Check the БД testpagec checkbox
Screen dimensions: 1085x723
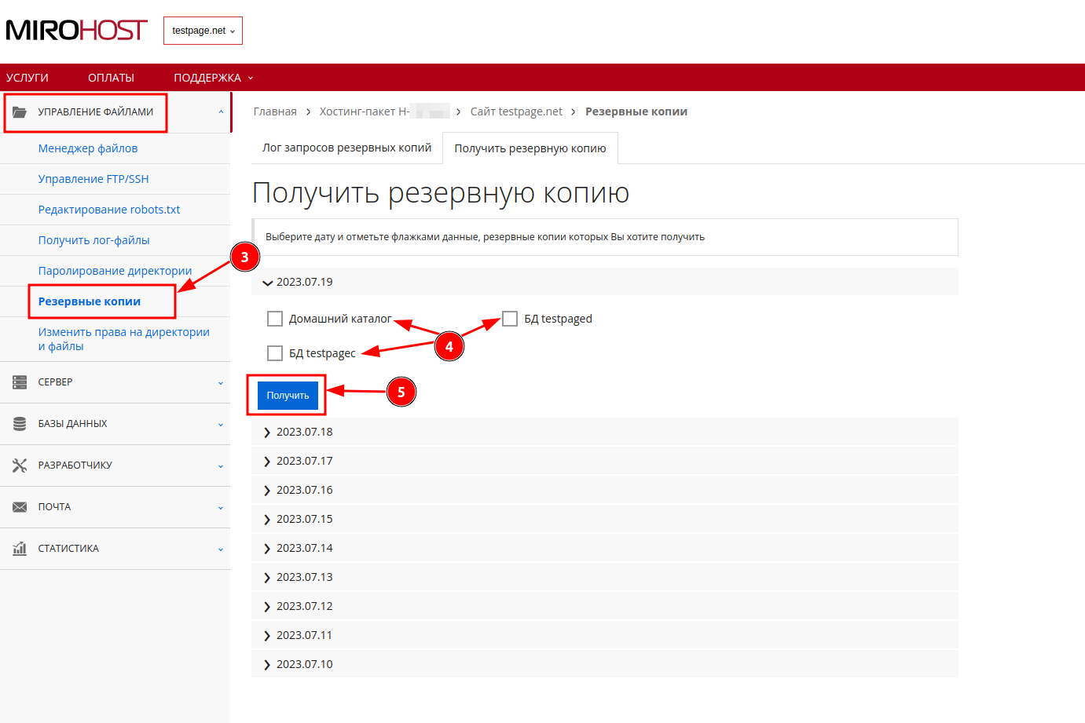pyautogui.click(x=275, y=353)
